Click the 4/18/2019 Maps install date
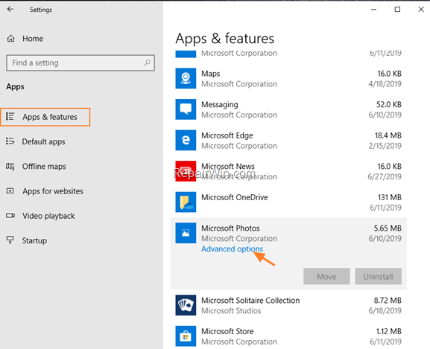This screenshot has width=430, height=349. pyautogui.click(x=385, y=84)
